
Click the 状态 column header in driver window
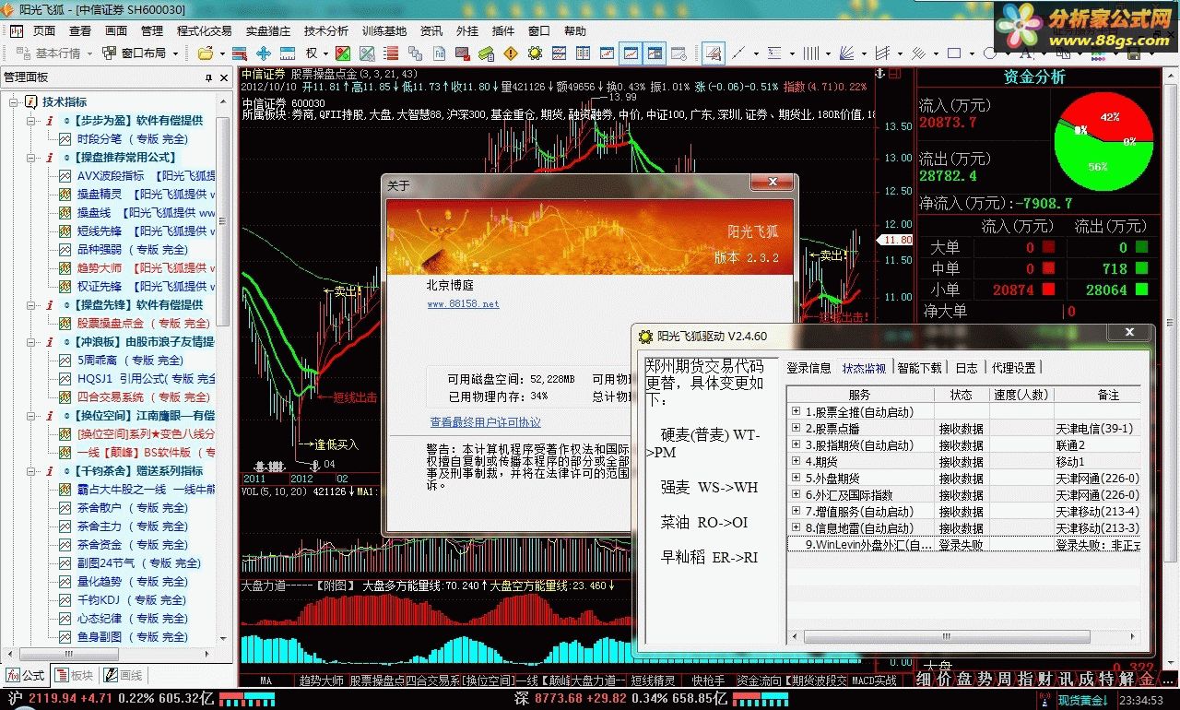962,395
